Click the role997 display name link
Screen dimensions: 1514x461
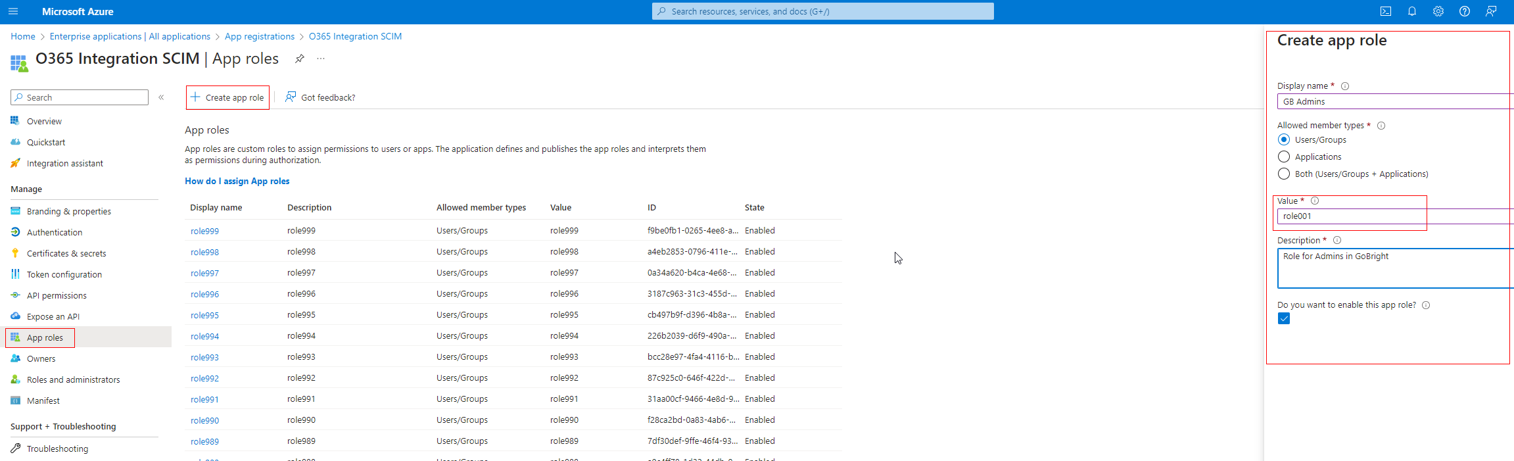pyautogui.click(x=204, y=273)
